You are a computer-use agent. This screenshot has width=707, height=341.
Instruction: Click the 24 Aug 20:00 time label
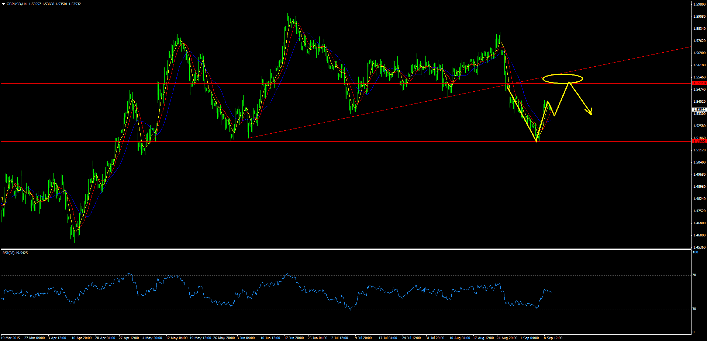pos(507,338)
